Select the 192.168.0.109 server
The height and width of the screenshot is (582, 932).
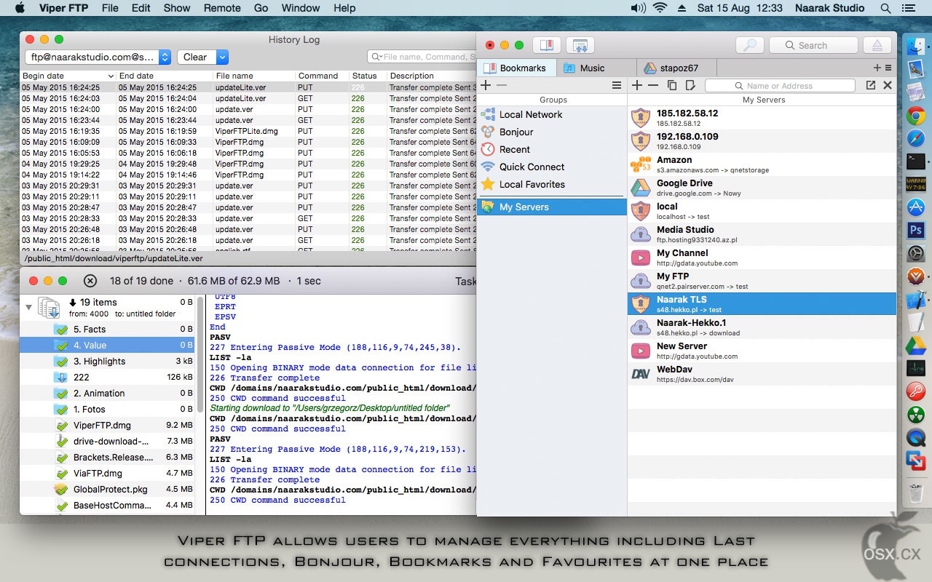coord(762,141)
